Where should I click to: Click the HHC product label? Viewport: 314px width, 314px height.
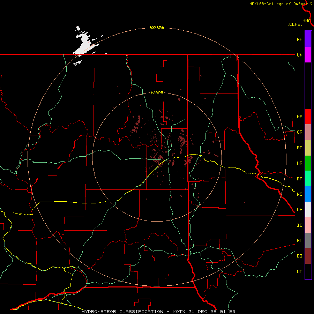(307, 21)
